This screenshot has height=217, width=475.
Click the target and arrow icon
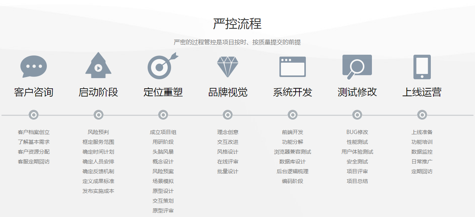click(162, 66)
